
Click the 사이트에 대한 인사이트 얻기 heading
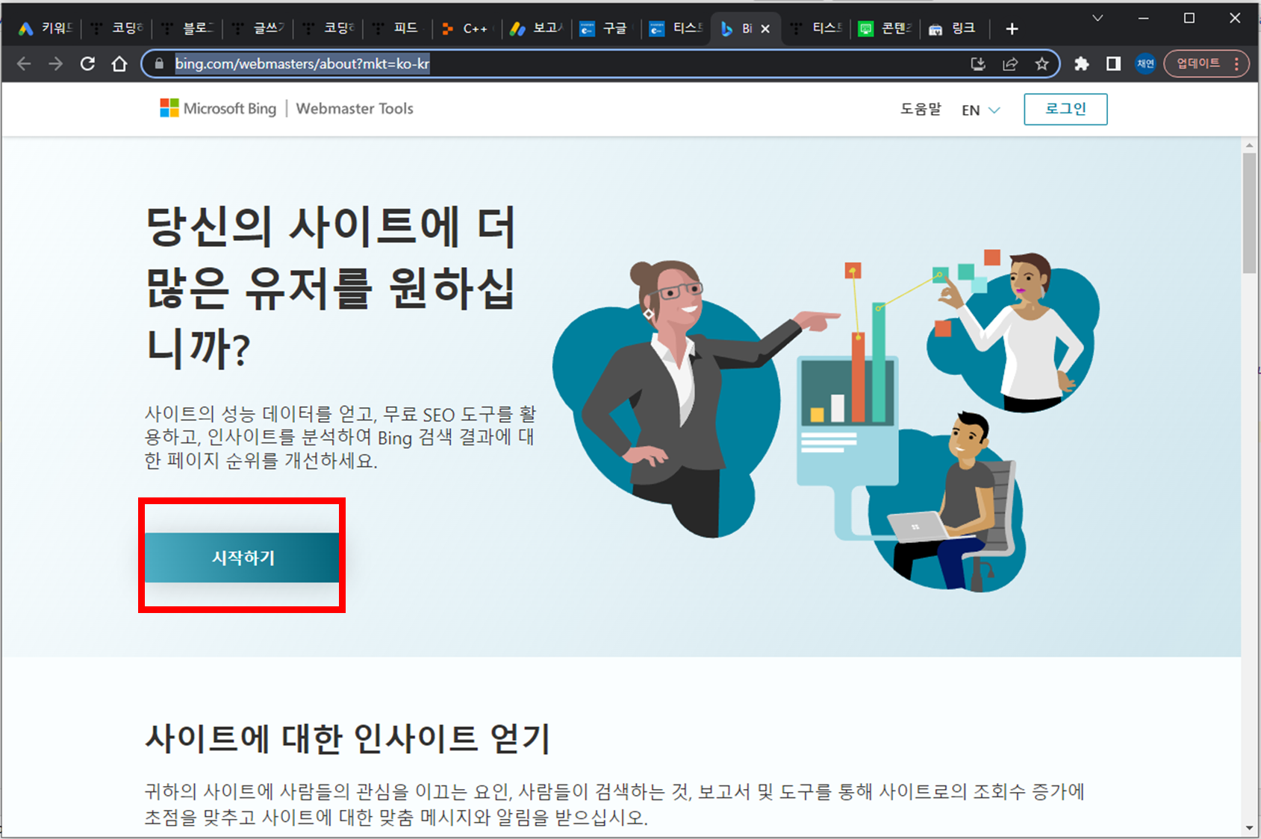click(347, 739)
